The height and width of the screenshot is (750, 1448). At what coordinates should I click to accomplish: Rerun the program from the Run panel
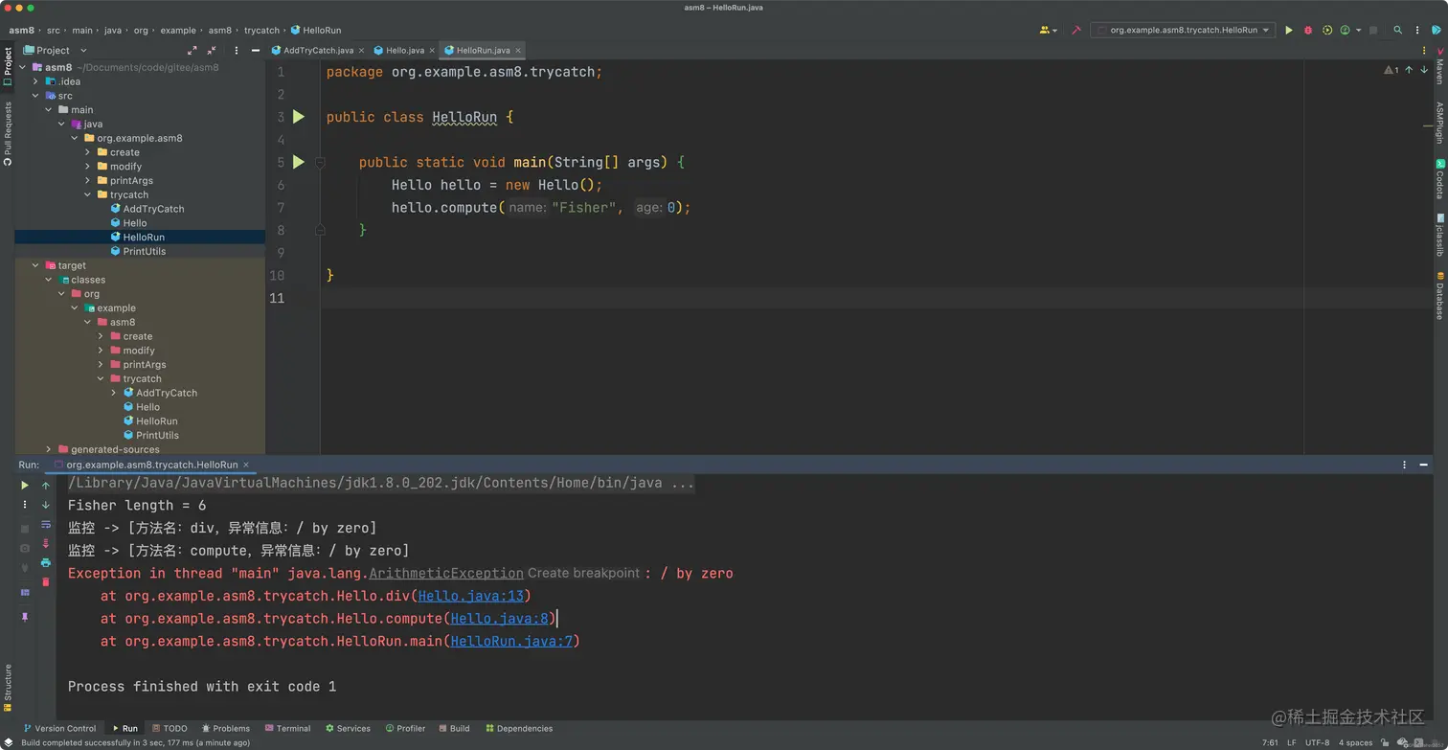(25, 486)
